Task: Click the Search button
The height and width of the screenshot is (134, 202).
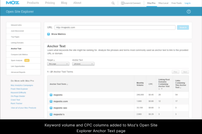Action: pyautogui.click(x=183, y=28)
